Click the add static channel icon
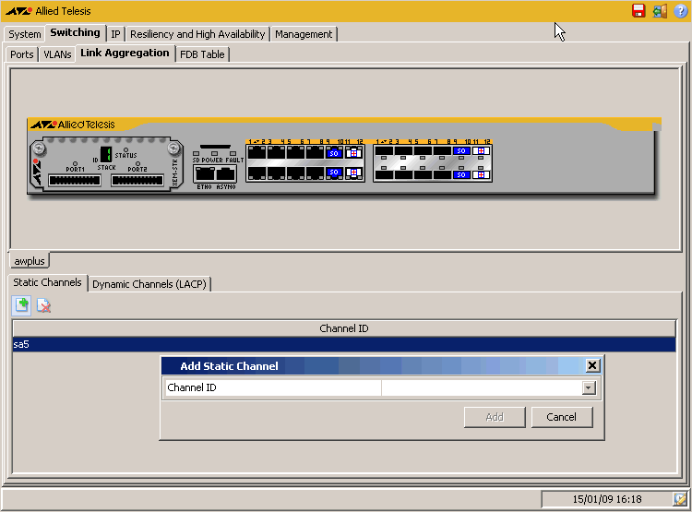Image resolution: width=692 pixels, height=512 pixels. point(21,305)
